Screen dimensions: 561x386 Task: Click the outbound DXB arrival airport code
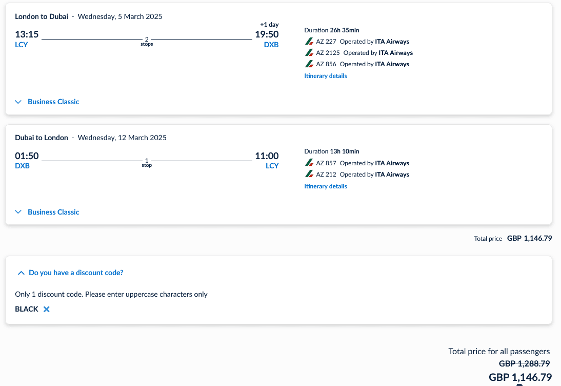(x=271, y=45)
